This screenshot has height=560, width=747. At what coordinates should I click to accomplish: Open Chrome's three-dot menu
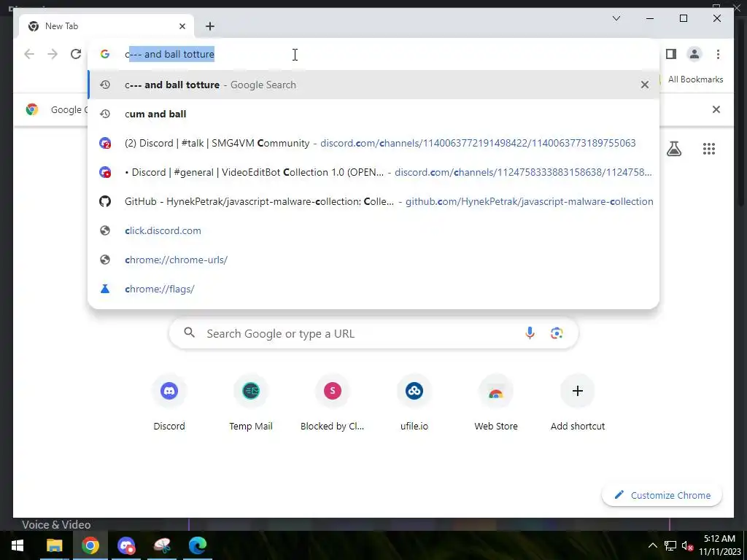(x=718, y=54)
